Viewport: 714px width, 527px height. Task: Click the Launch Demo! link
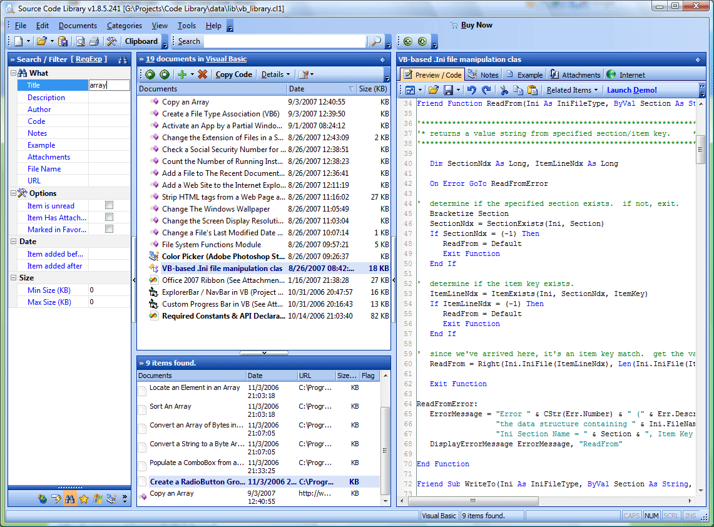[x=632, y=90]
